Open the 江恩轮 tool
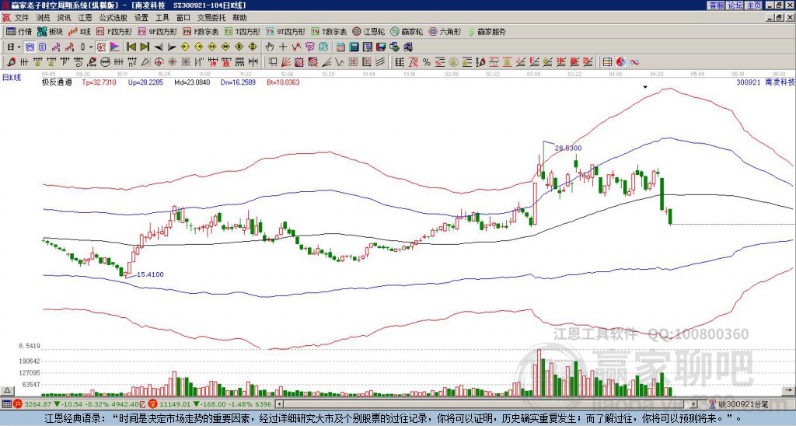796x426 pixels. [x=369, y=31]
